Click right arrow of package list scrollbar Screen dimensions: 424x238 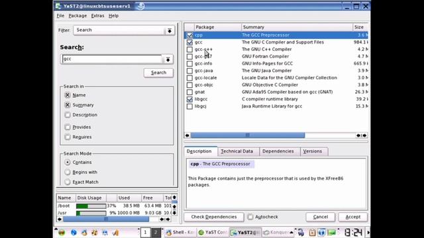tap(364, 136)
